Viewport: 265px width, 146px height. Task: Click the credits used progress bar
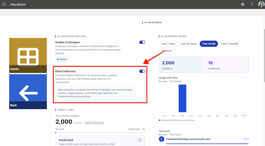tap(100, 133)
